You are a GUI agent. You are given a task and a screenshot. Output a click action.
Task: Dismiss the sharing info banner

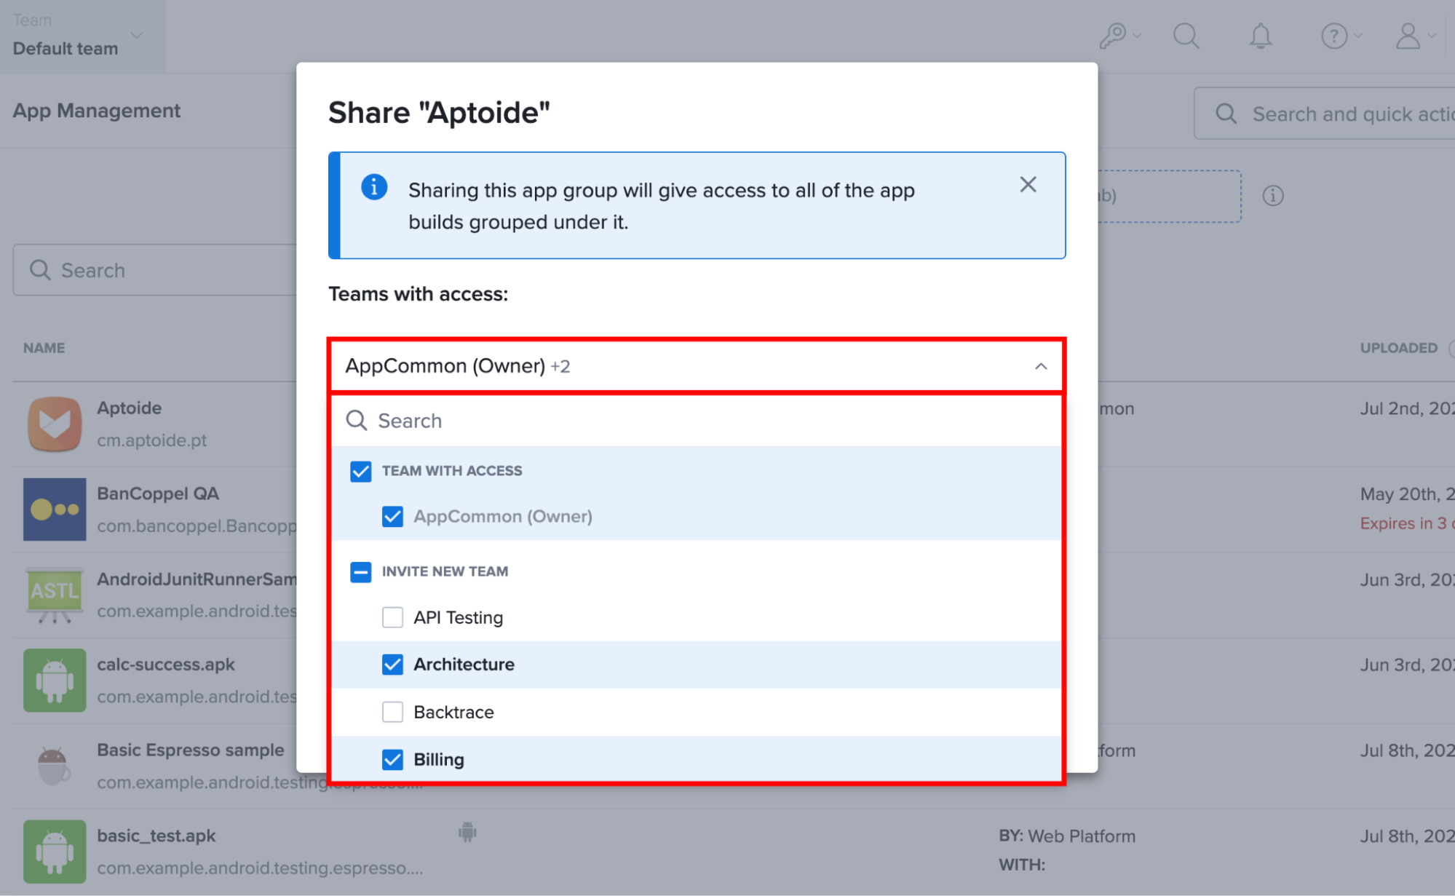pyautogui.click(x=1028, y=185)
